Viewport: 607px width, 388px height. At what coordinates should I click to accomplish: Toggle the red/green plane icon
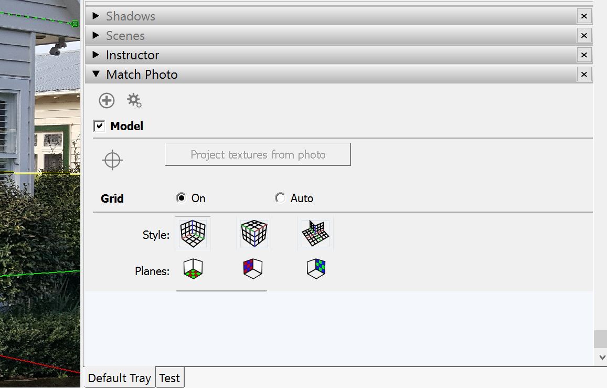[x=193, y=269]
